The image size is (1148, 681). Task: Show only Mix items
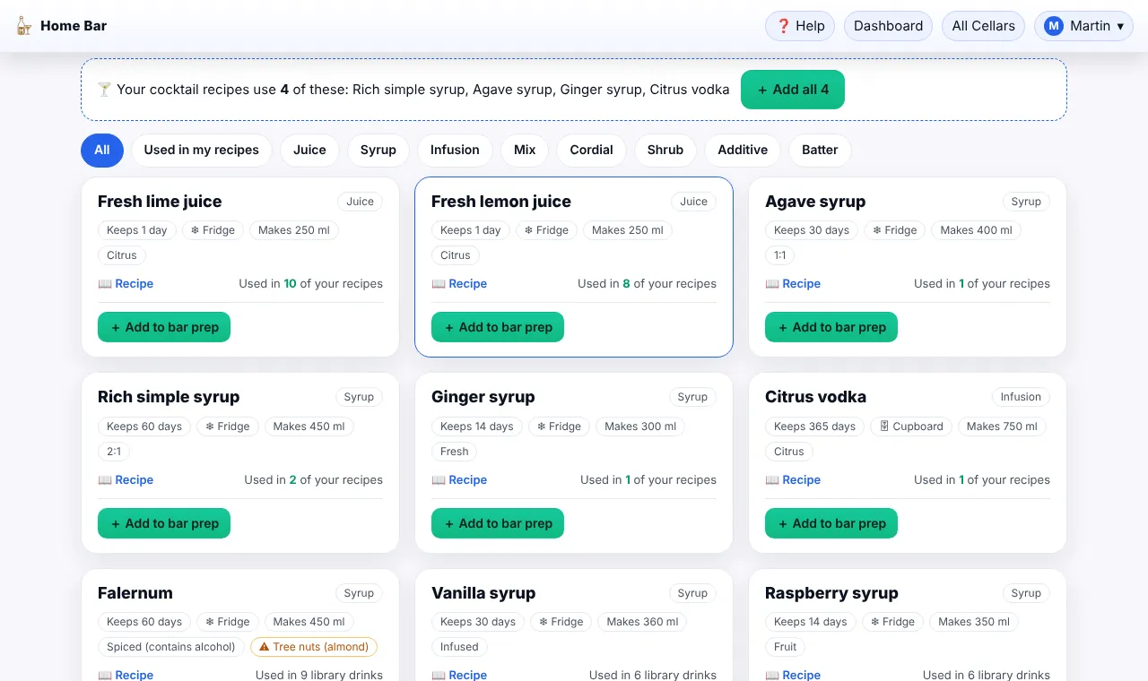click(525, 150)
